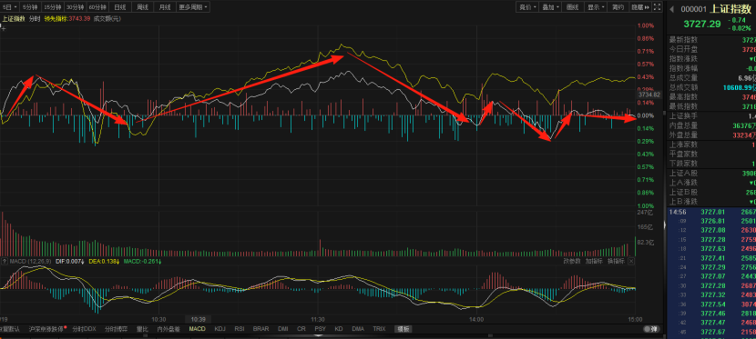756x339 pixels.
Task: Click the 模板 template button
Action: click(x=403, y=329)
